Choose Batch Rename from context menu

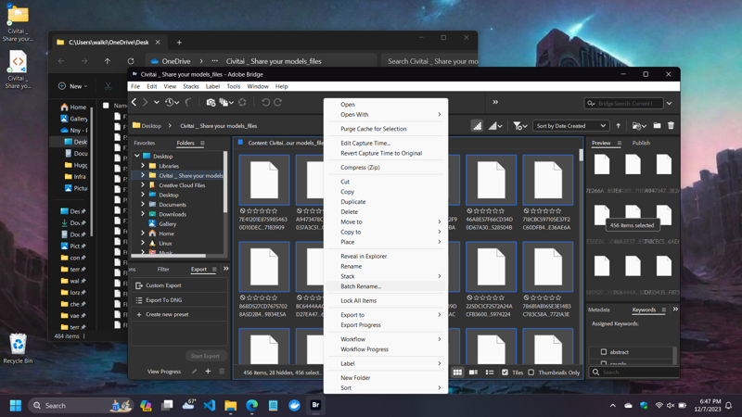pyautogui.click(x=386, y=286)
